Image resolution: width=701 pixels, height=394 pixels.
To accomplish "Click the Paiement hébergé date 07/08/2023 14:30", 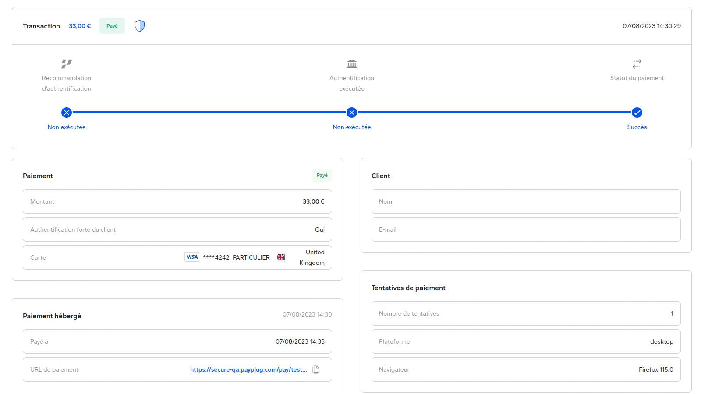I will coord(307,314).
